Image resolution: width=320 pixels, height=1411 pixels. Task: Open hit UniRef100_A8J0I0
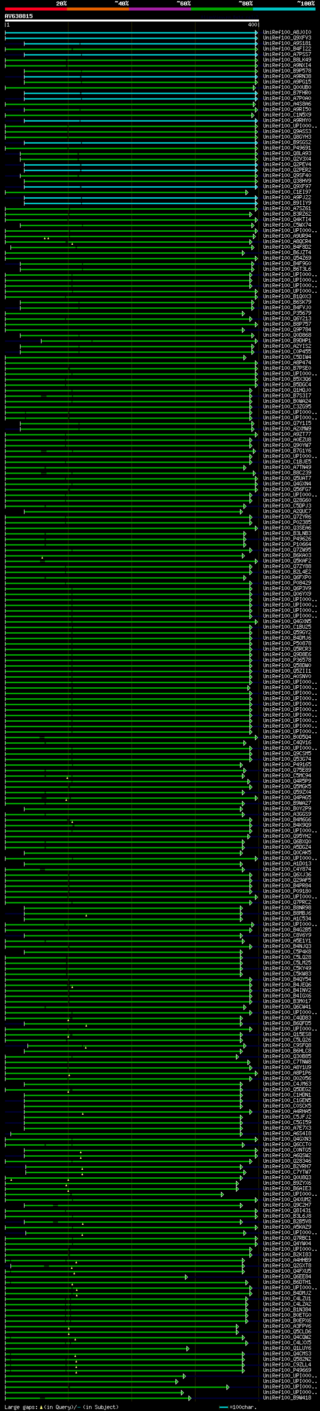point(287,33)
